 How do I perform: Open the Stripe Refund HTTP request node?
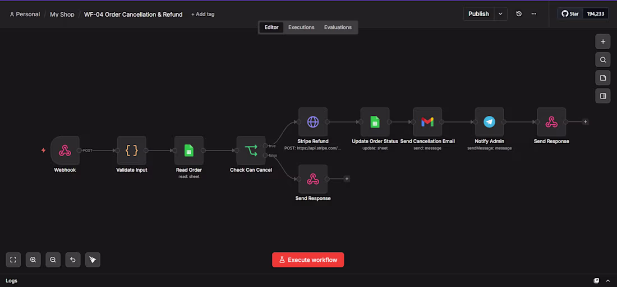click(x=313, y=122)
